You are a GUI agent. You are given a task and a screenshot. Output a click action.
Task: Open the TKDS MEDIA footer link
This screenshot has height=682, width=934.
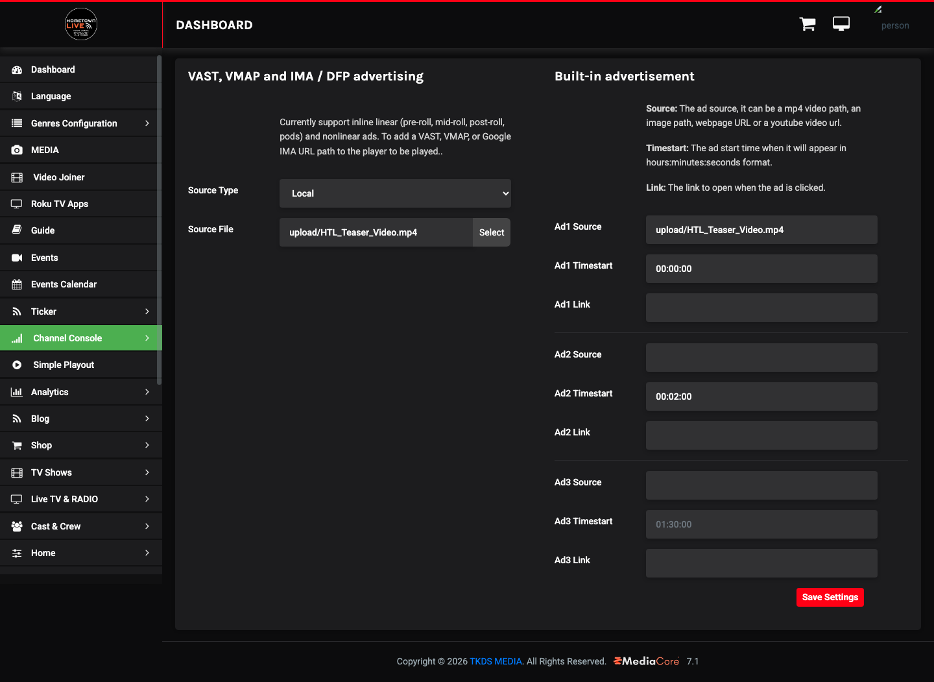point(496,661)
